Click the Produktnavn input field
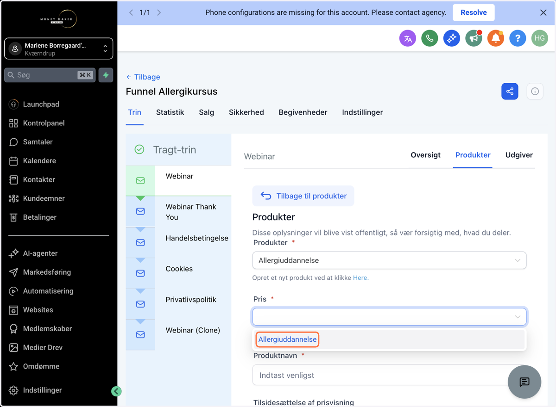The height and width of the screenshot is (407, 556). (389, 375)
